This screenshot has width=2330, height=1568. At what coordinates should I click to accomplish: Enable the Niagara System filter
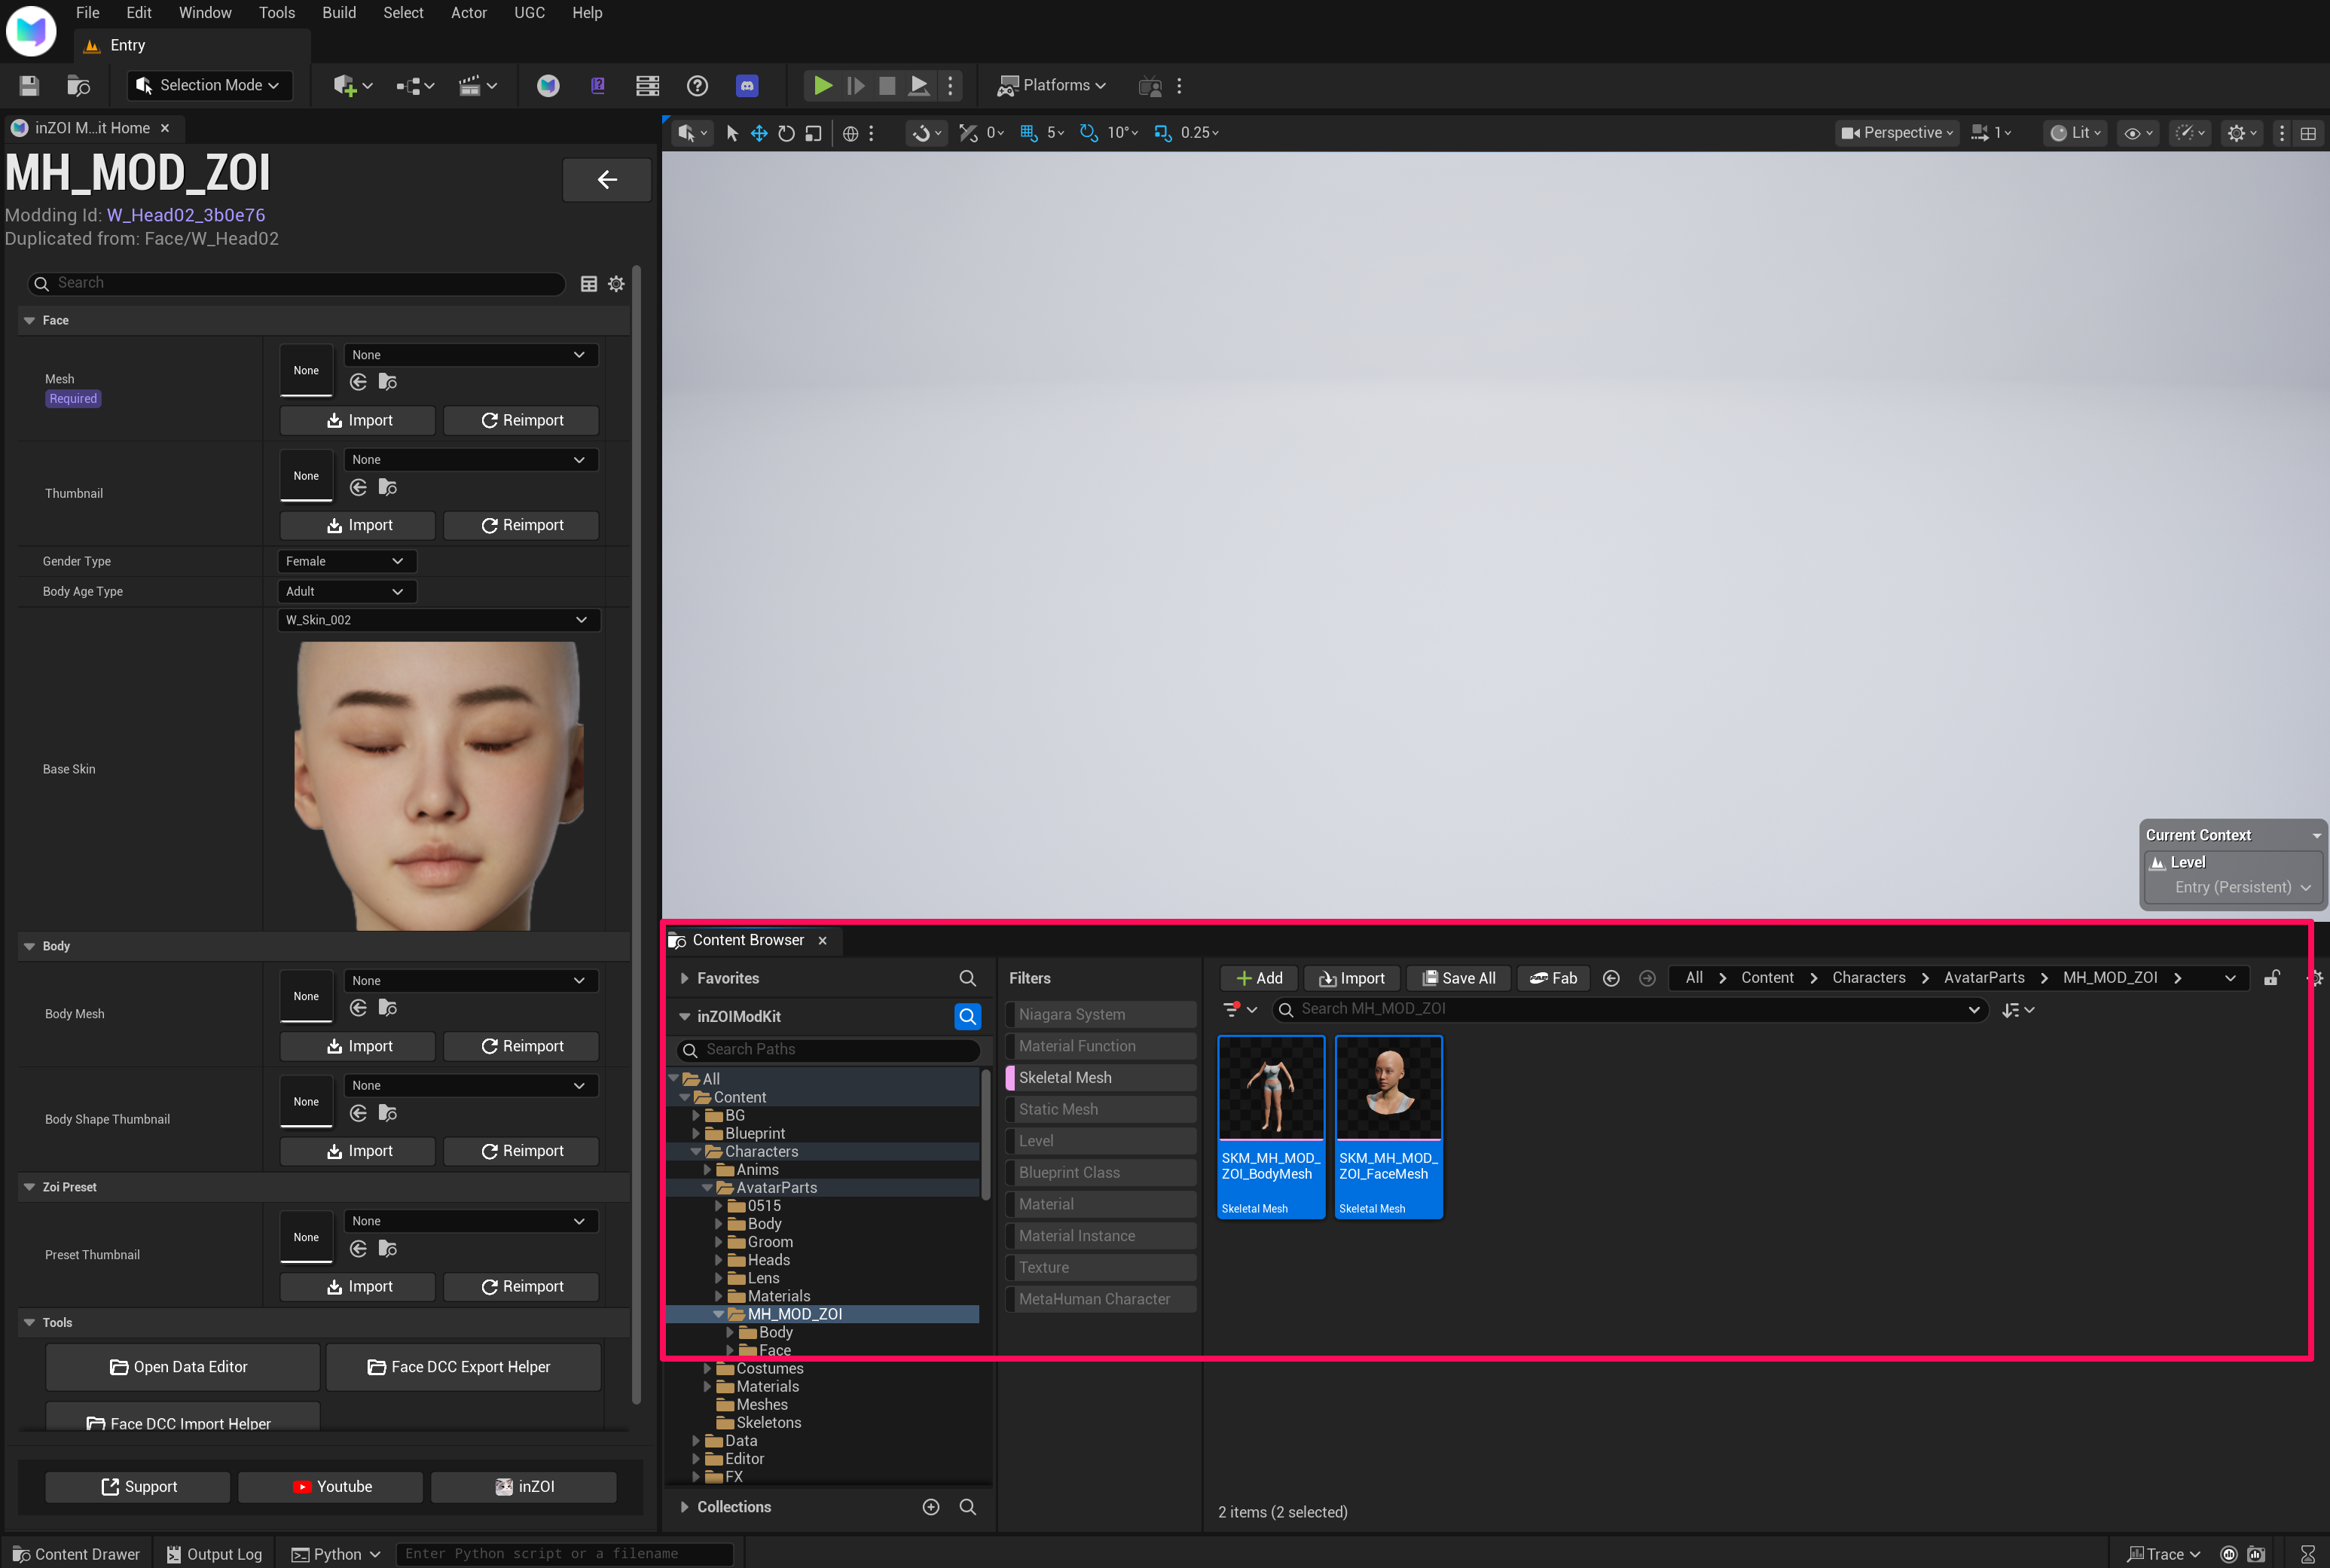(1101, 1015)
